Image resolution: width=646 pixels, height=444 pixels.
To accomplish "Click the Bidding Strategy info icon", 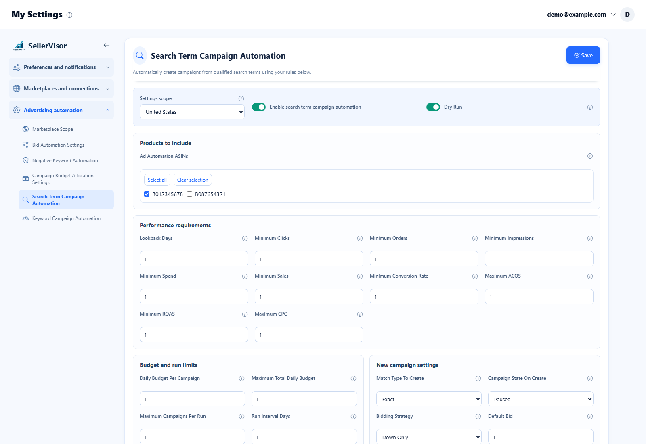I will pos(478,416).
